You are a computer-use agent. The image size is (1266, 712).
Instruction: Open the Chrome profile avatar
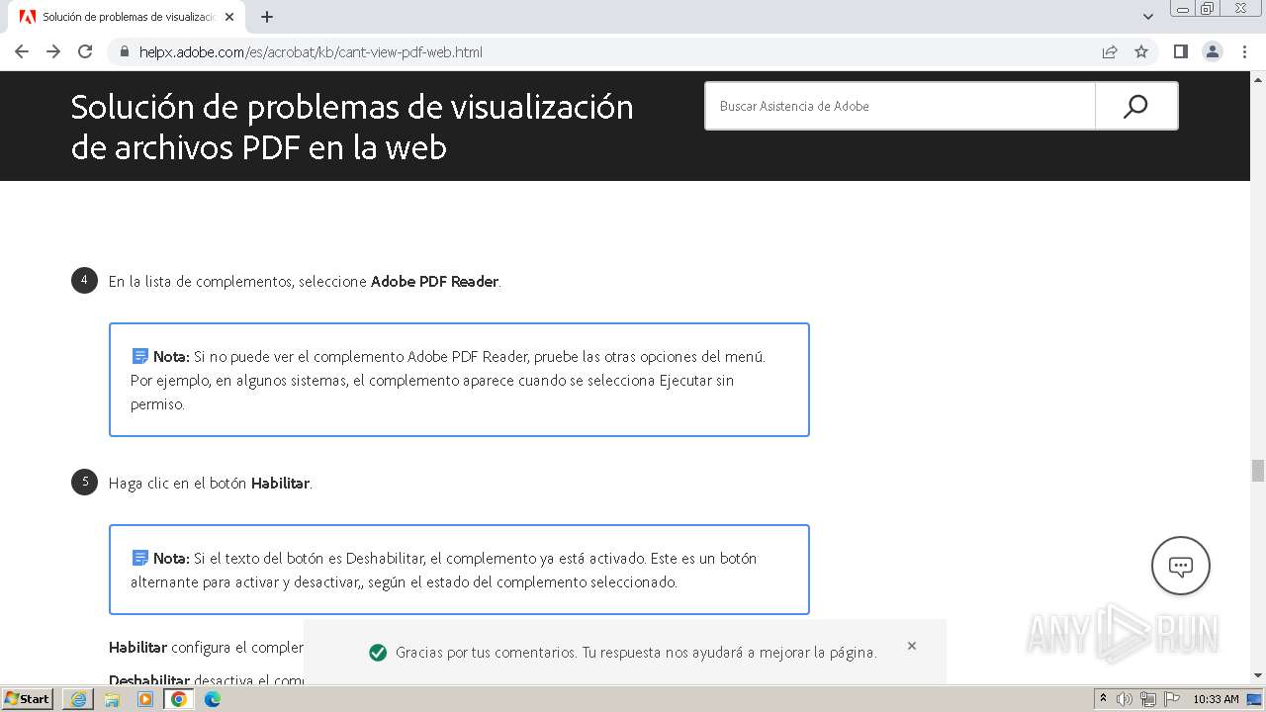point(1212,51)
